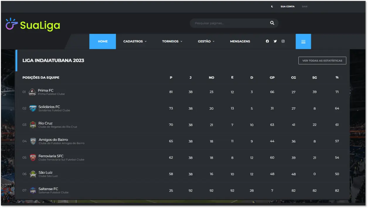Open the Twitter social icon
The width and height of the screenshot is (368, 208).
275,41
